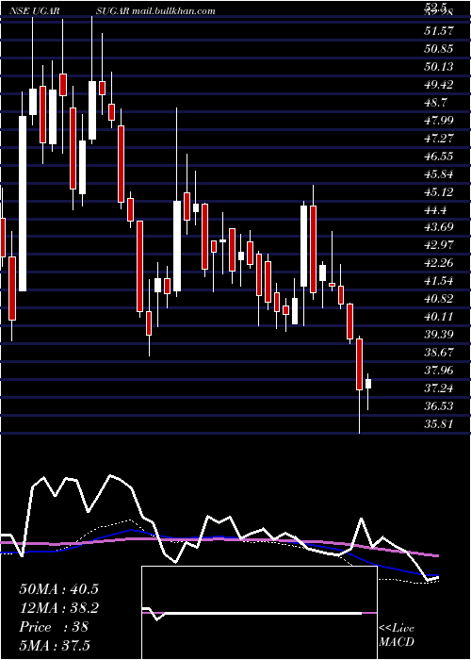The width and height of the screenshot is (471, 660).
Task: Click the MACD inset chart box
Action: 259,613
